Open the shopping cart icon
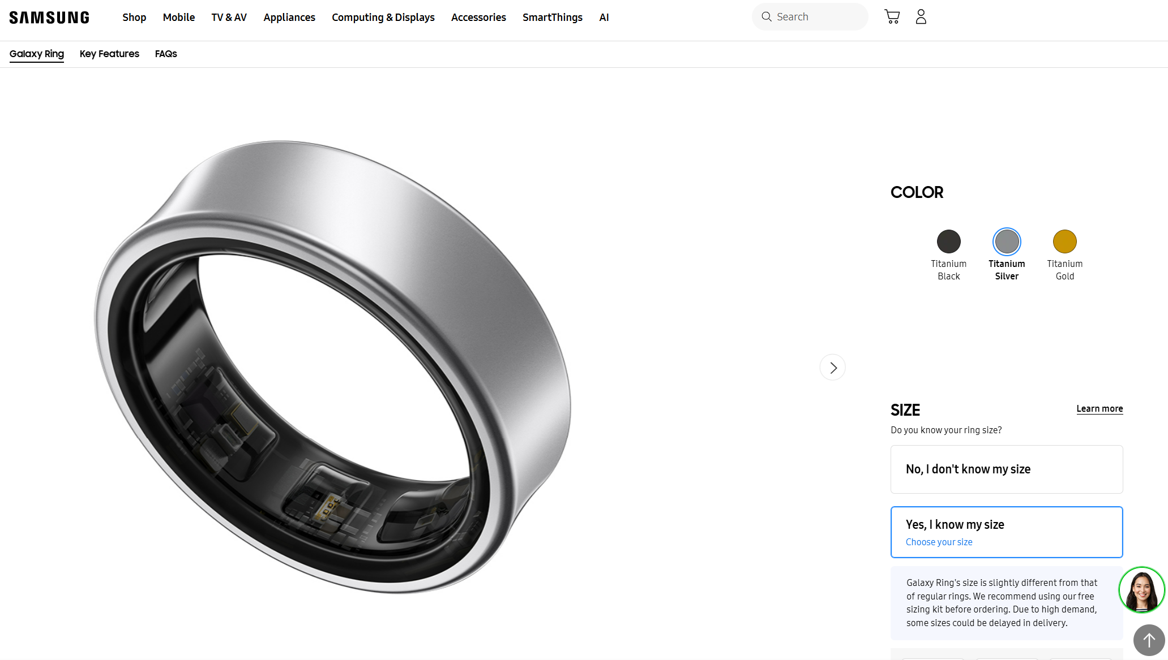Viewport: 1168px width, 660px height. point(892,17)
